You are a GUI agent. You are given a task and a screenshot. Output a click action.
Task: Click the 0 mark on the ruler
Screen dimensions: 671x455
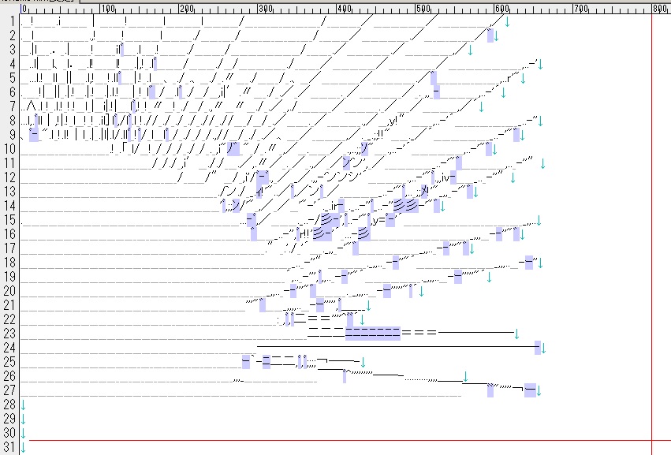tap(25, 9)
